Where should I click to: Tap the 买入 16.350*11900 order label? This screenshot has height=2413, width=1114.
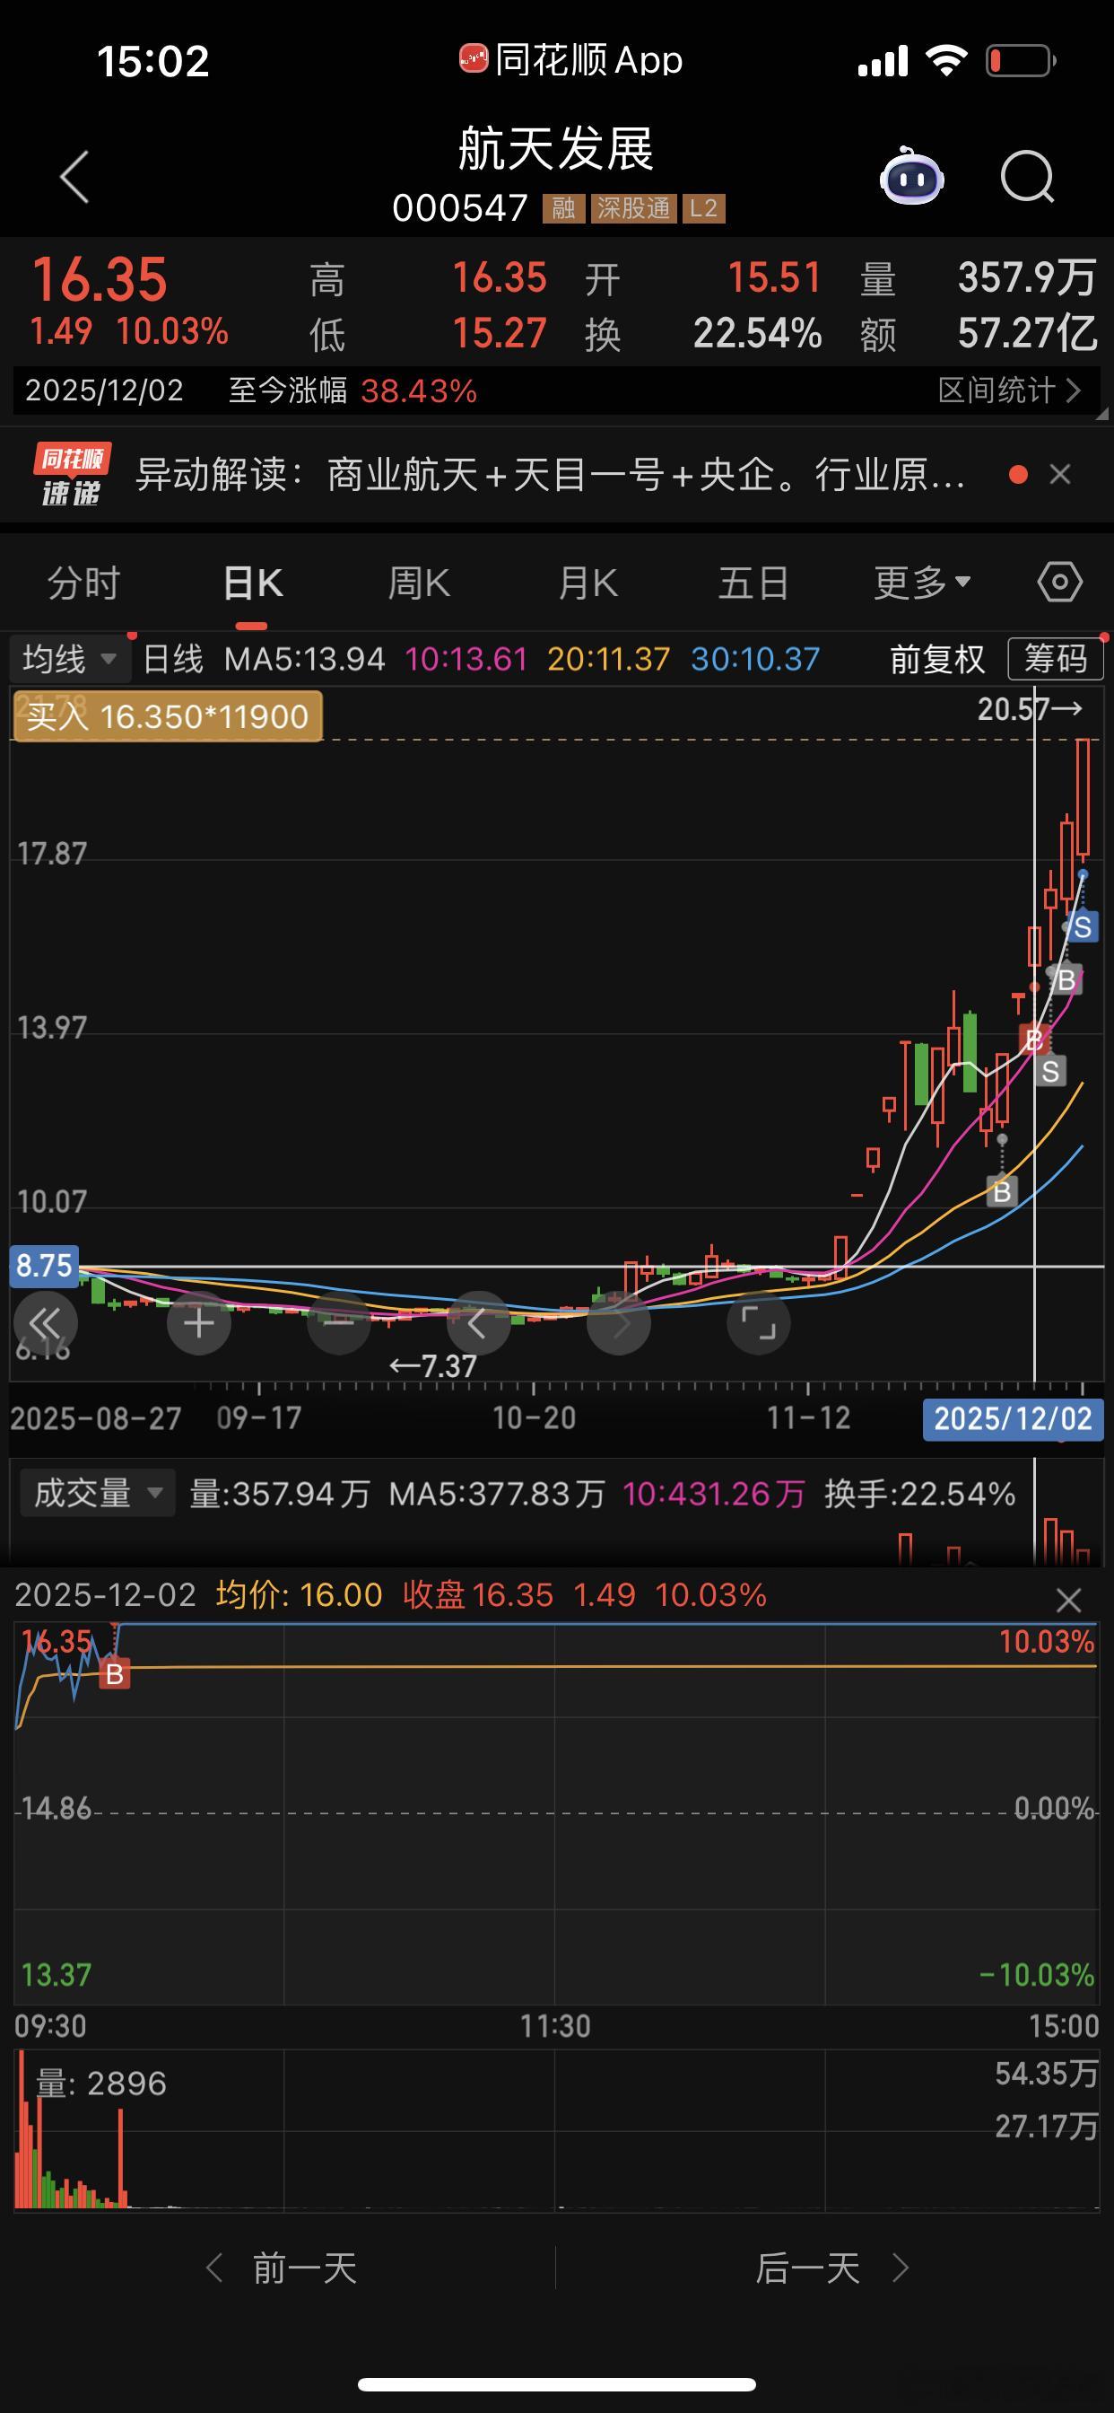168,716
